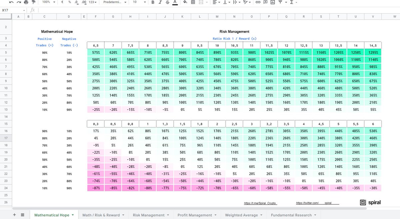Click the print icon

pyautogui.click(x=26, y=2)
